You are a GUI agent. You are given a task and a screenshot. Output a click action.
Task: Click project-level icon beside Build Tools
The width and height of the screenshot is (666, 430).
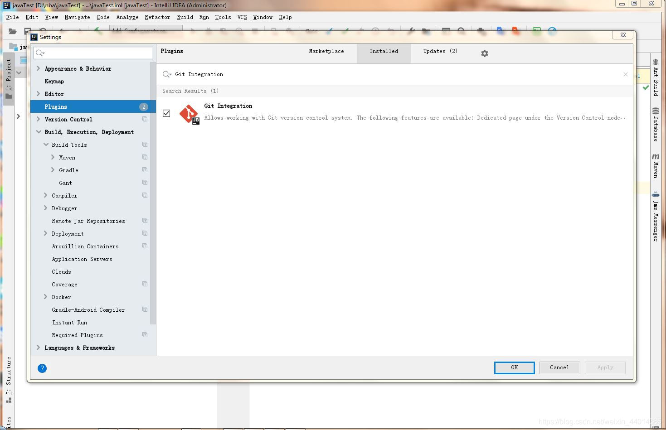(145, 145)
